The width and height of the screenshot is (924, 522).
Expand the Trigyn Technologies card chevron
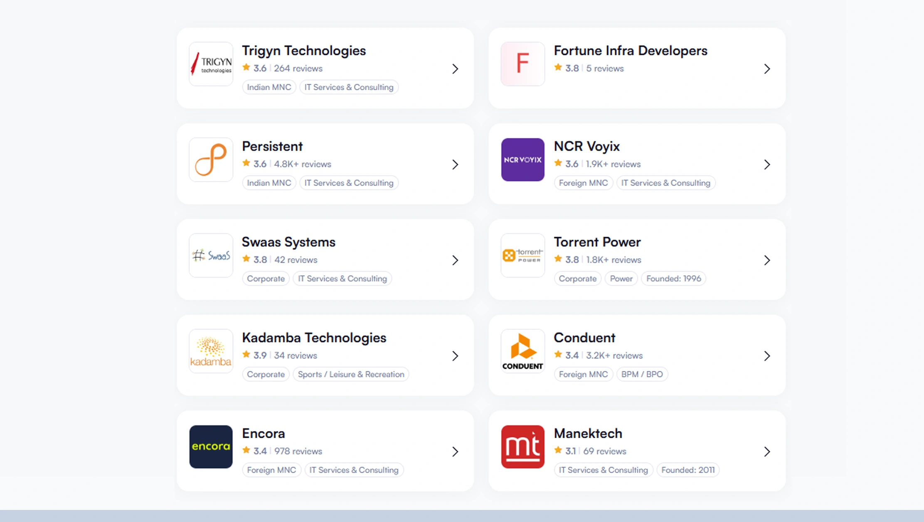point(455,69)
